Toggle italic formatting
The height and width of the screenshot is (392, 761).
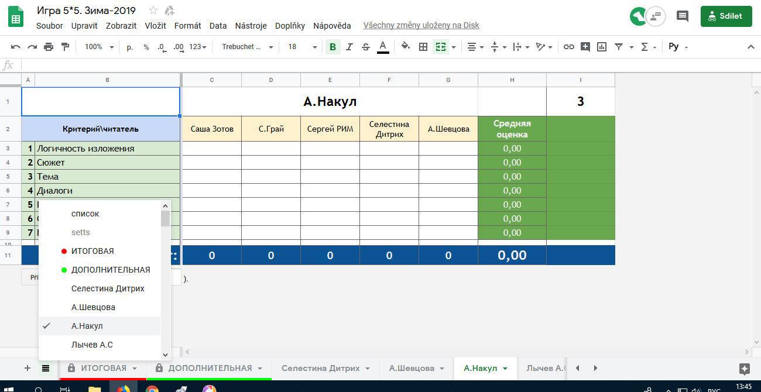(x=349, y=47)
